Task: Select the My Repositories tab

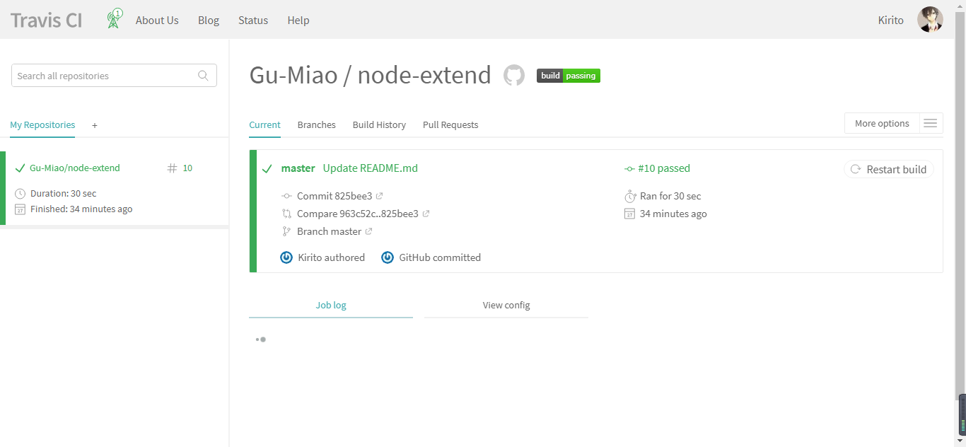Action: click(x=42, y=125)
